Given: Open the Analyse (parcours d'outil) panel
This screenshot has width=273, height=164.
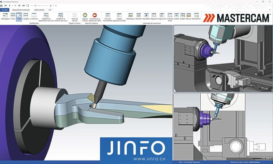Looking at the screenshot, I should pyautogui.click(x=119, y=17).
